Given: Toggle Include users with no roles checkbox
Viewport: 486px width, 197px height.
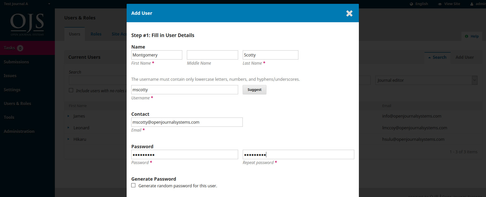Looking at the screenshot, I should 71,90.
